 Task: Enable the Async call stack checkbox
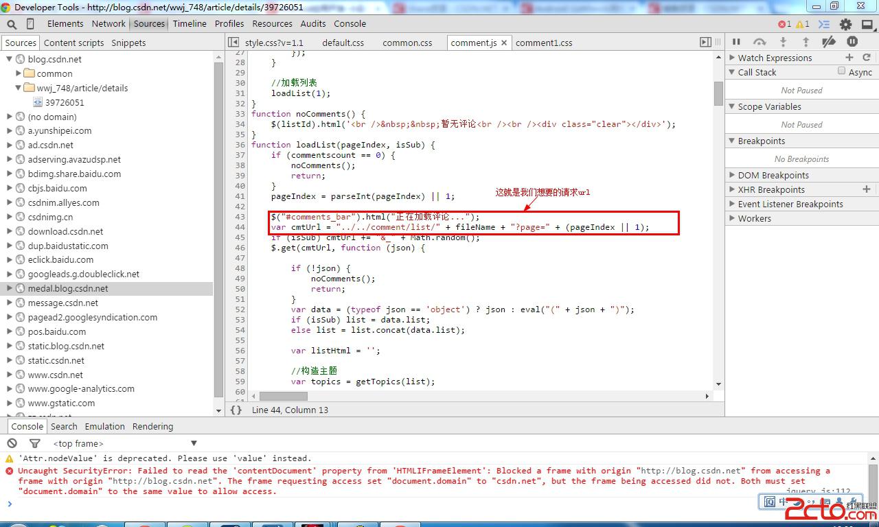coord(841,71)
